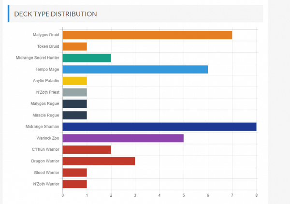This screenshot has height=204, width=290.
Task: Select the Blood Warrior bar
Action: point(75,172)
